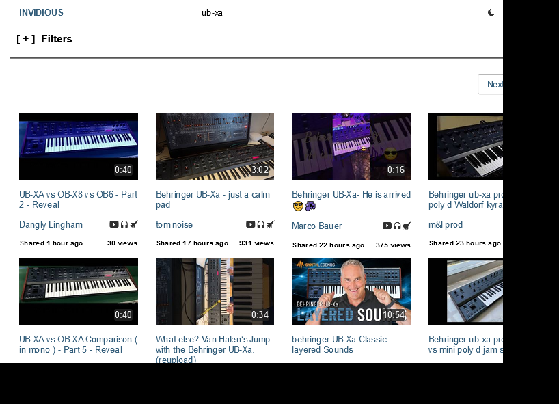Screen dimensions: 559x404
Task: Click 'Shared 1 hour ago' text
Action: tap(51, 243)
